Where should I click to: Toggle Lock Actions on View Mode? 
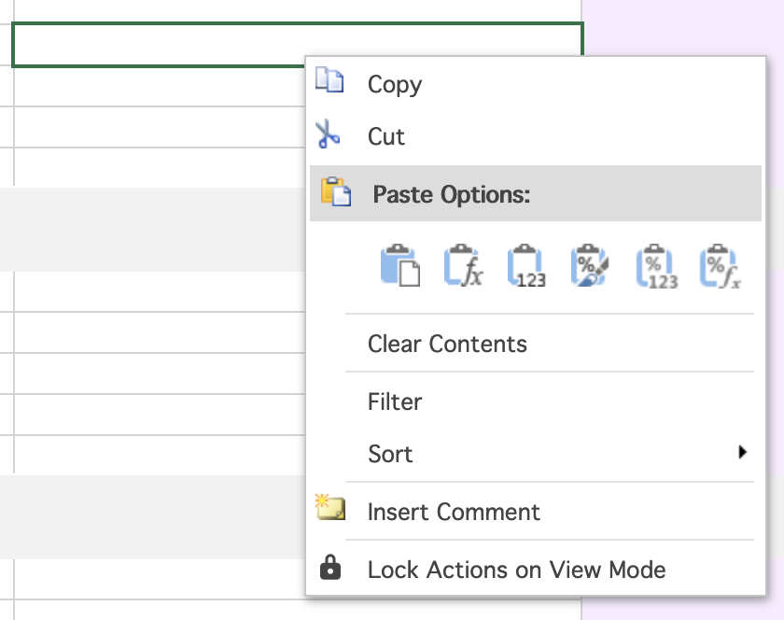(x=516, y=570)
